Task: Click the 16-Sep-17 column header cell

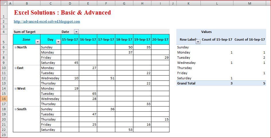Action: tap(88, 39)
